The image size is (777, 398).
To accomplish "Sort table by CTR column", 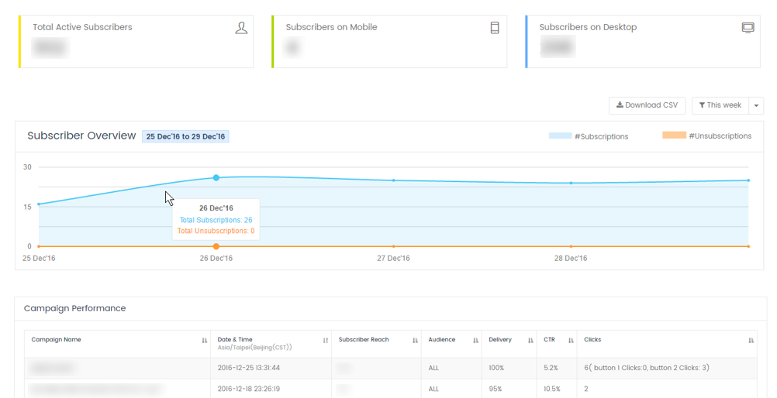I will click(x=571, y=340).
